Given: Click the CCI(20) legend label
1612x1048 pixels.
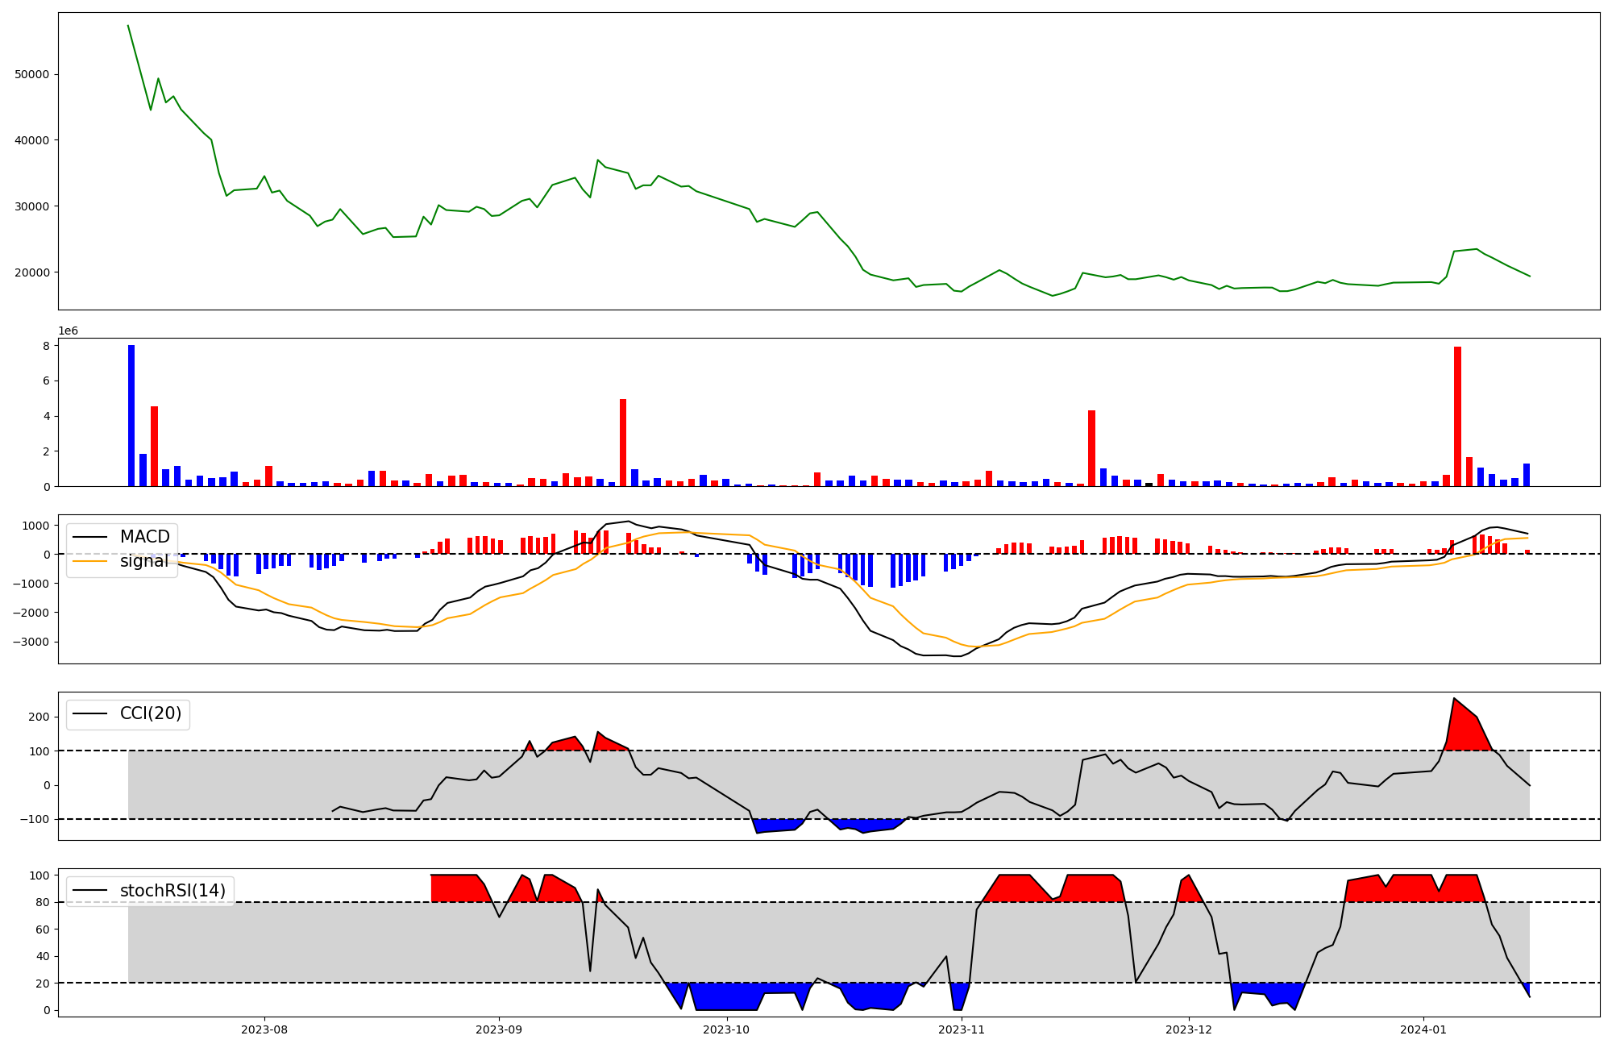Looking at the screenshot, I should (151, 713).
